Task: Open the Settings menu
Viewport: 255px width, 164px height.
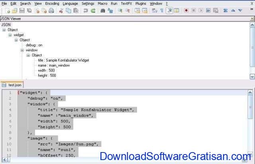Action: (88, 4)
